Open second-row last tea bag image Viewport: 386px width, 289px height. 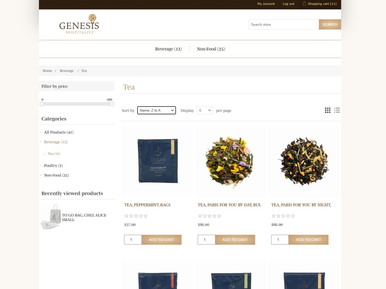pos(305,275)
